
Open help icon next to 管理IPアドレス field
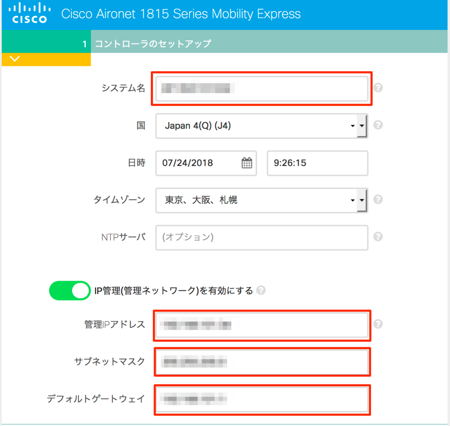[378, 324]
